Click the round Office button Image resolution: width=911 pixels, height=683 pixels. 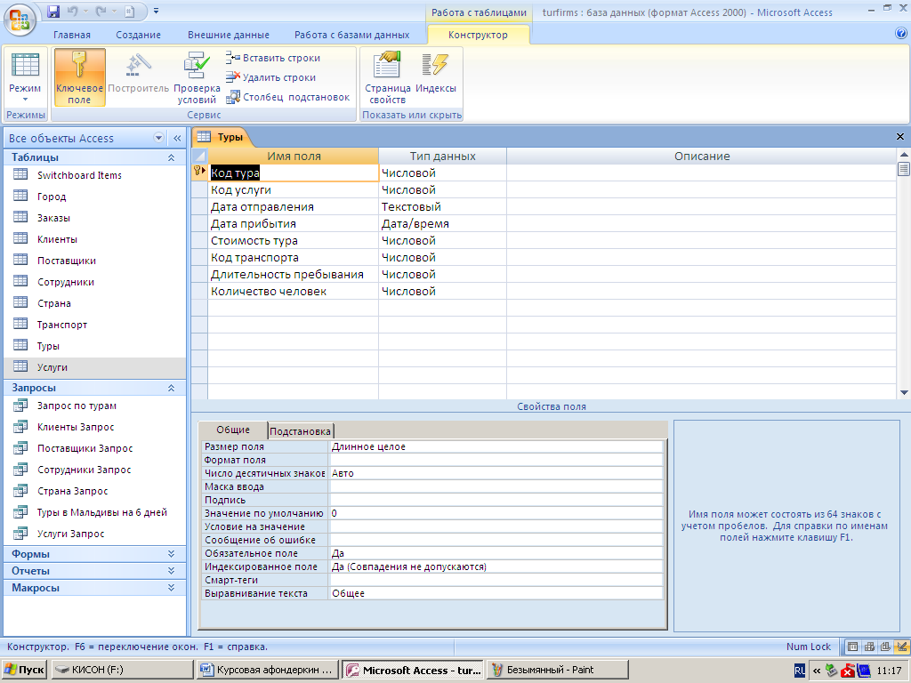point(20,20)
